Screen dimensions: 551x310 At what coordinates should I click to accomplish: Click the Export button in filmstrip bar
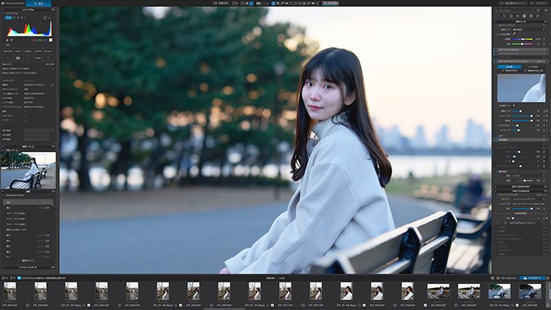(x=532, y=278)
